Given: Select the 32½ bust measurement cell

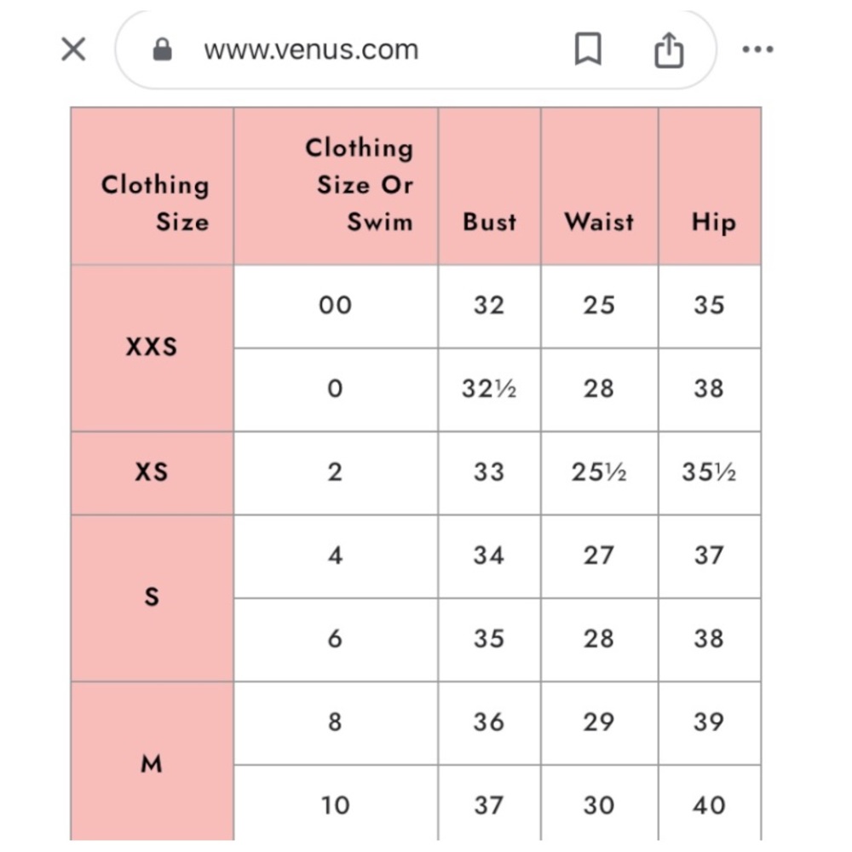Looking at the screenshot, I should (489, 390).
